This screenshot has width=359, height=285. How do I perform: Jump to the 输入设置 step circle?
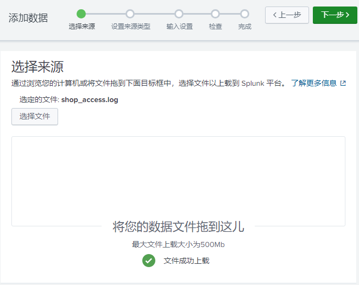click(179, 14)
